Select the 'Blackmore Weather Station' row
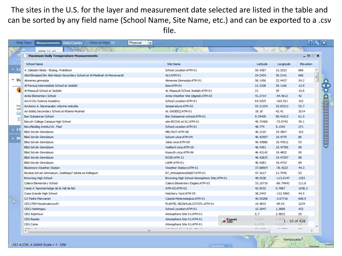Image resolution: width=342 pixels, height=256 pixels. [169, 168]
